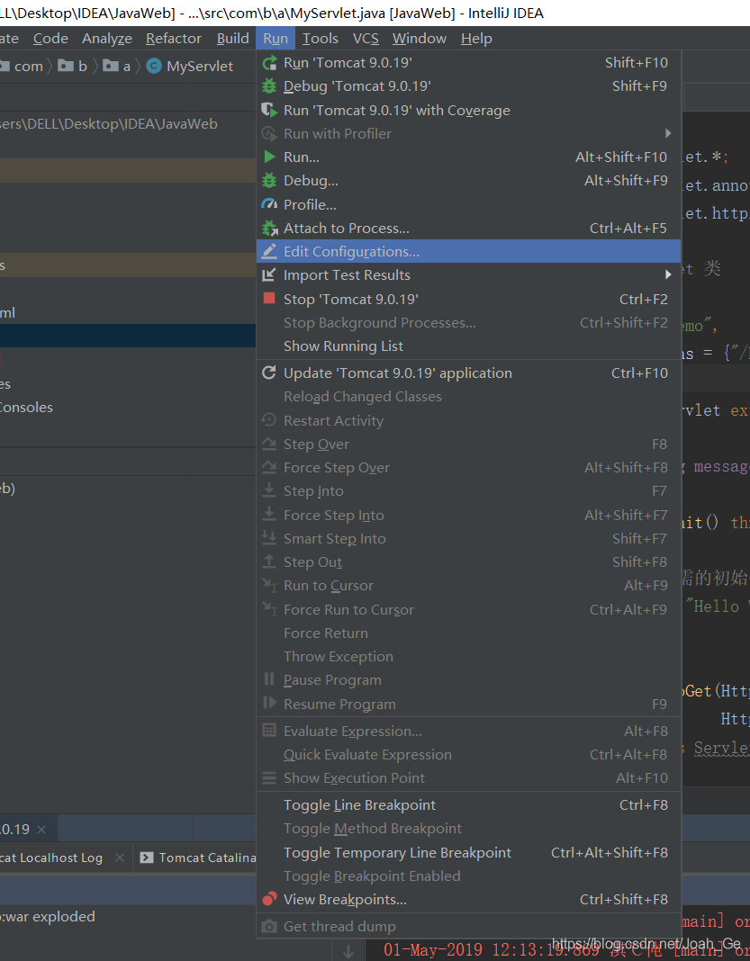This screenshot has height=961, width=750.
Task: Close the Tomcat Localhost Log tab
Action: click(x=120, y=858)
